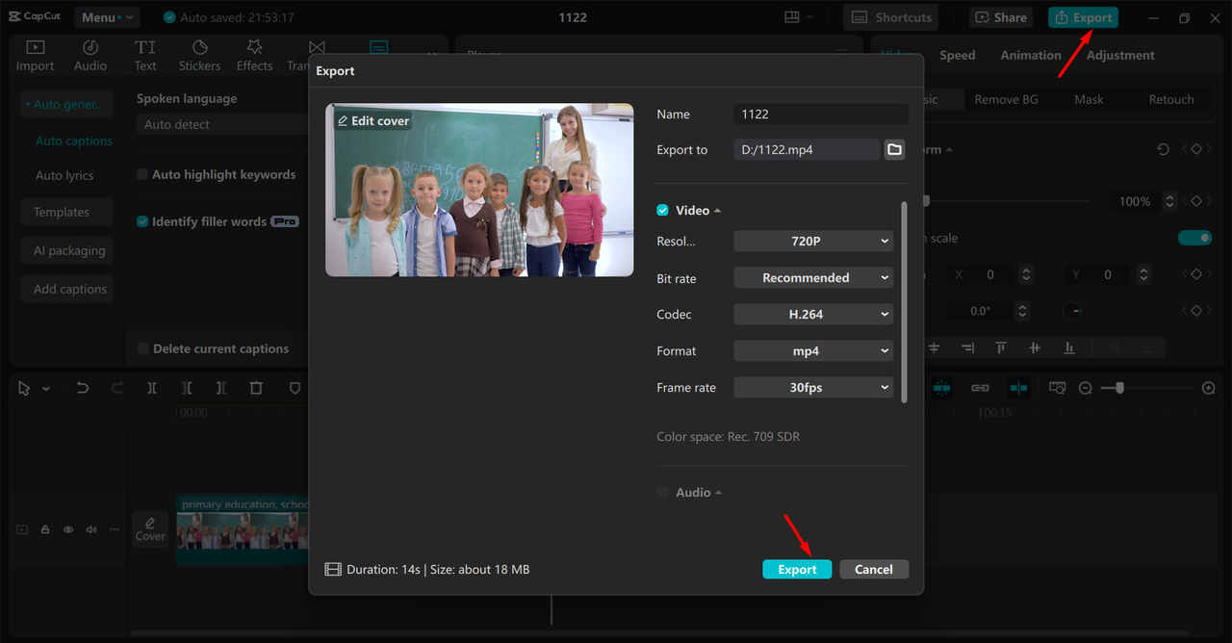Open the Frame rate dropdown showing 30fps

click(813, 388)
